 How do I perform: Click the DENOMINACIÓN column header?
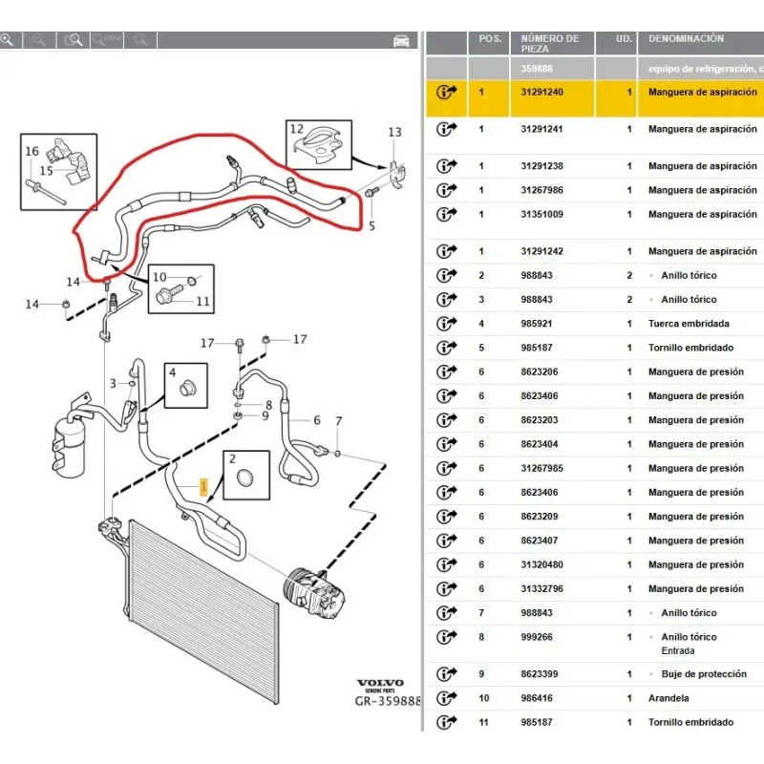click(686, 39)
